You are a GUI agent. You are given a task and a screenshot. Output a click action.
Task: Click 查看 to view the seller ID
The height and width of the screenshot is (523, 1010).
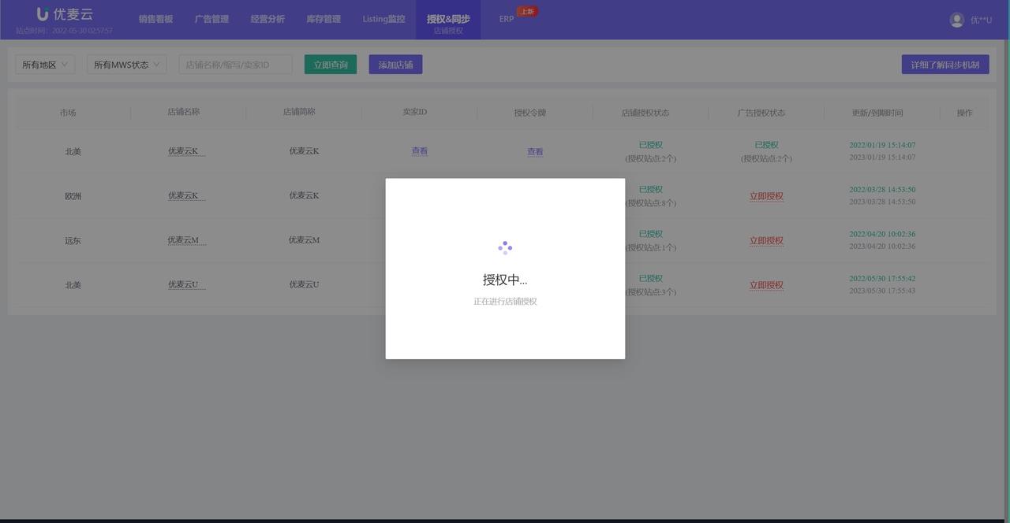tap(419, 150)
